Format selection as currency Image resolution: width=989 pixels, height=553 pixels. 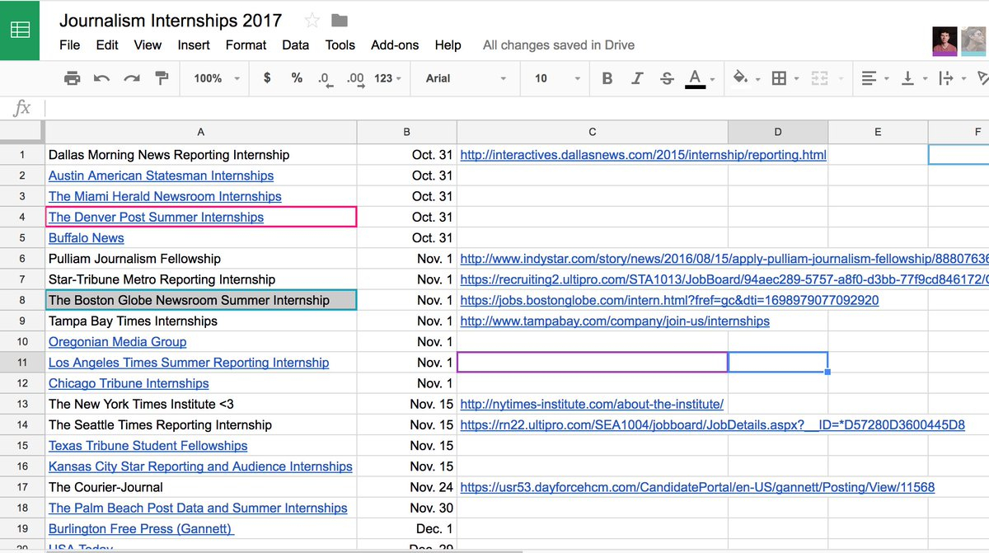267,78
